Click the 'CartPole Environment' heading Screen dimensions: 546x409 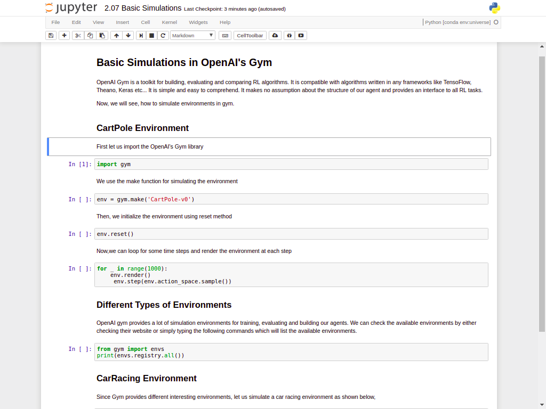coord(142,128)
